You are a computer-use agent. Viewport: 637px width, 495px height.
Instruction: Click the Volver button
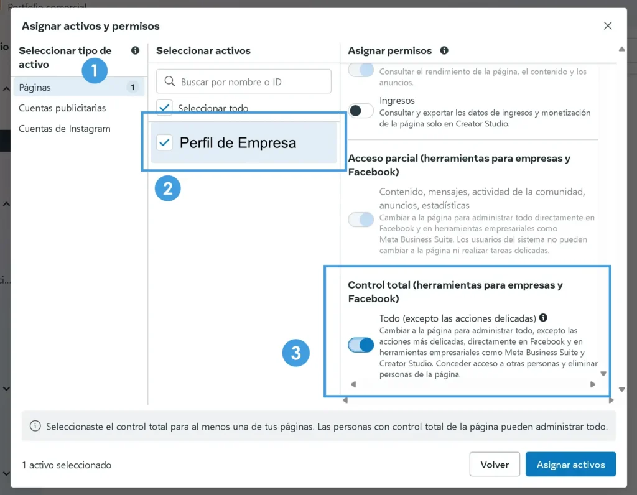tap(495, 464)
